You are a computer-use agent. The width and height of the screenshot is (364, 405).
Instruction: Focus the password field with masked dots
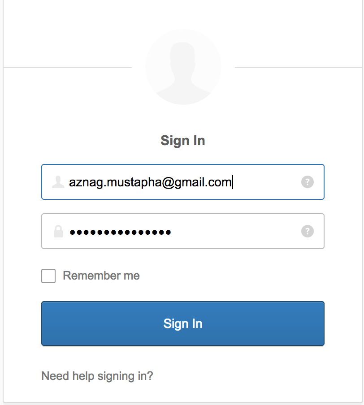coord(183,231)
